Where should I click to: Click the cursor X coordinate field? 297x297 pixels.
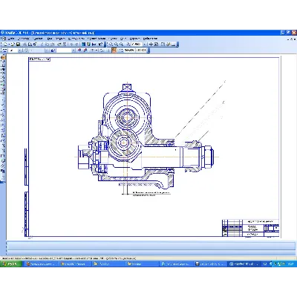click(128, 50)
